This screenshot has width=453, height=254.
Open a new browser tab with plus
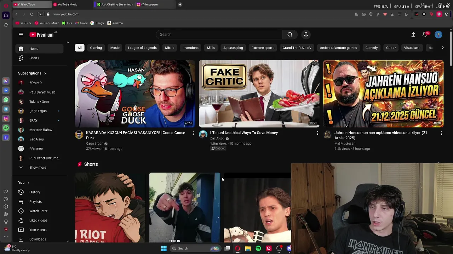(x=180, y=5)
